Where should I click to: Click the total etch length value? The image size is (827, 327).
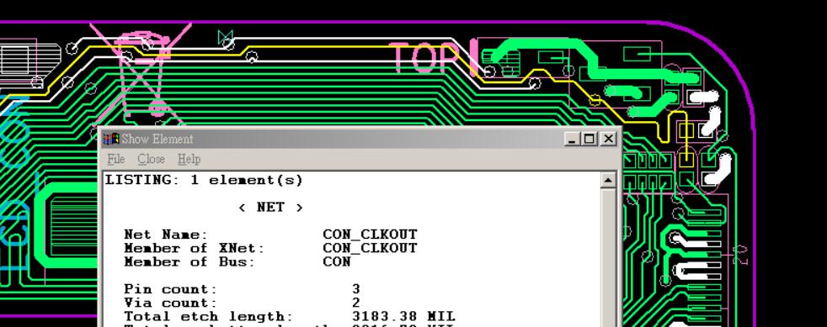[403, 316]
